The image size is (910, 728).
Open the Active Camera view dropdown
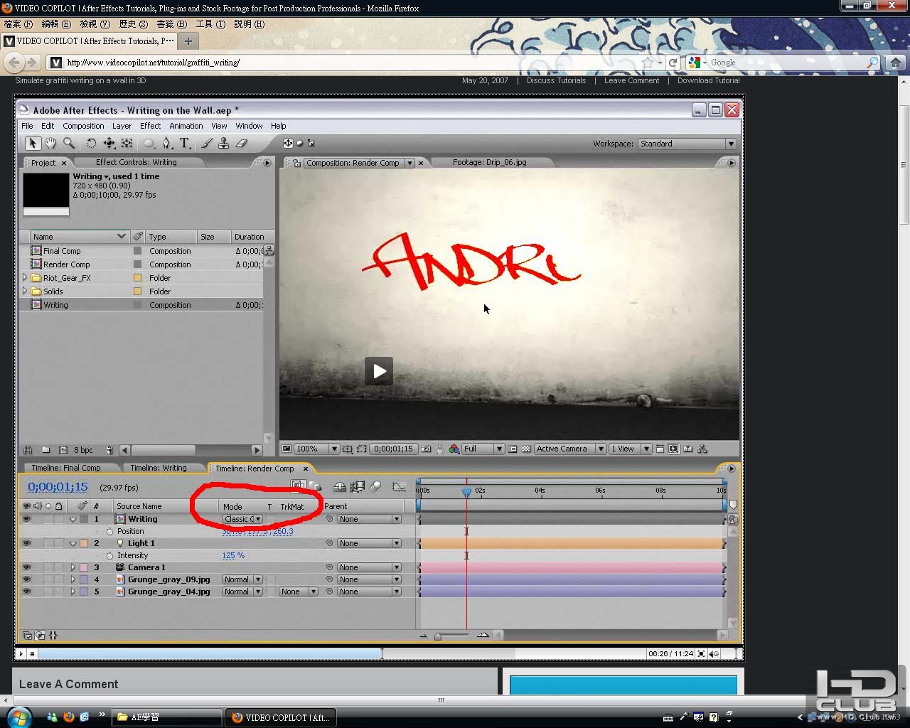tap(570, 449)
